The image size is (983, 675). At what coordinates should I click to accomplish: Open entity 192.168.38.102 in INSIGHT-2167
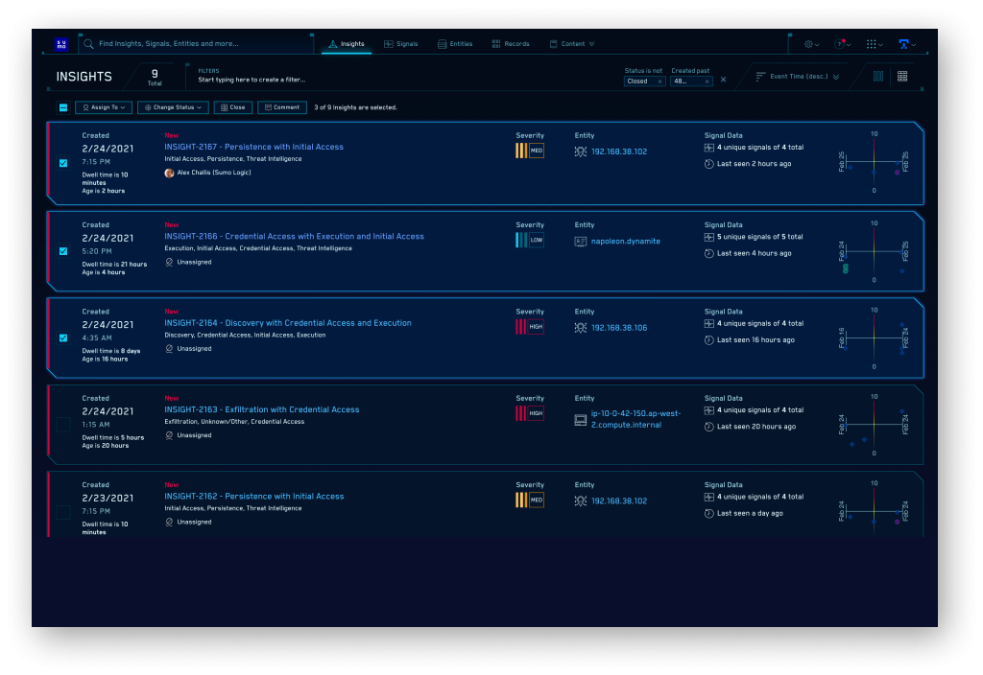click(619, 151)
